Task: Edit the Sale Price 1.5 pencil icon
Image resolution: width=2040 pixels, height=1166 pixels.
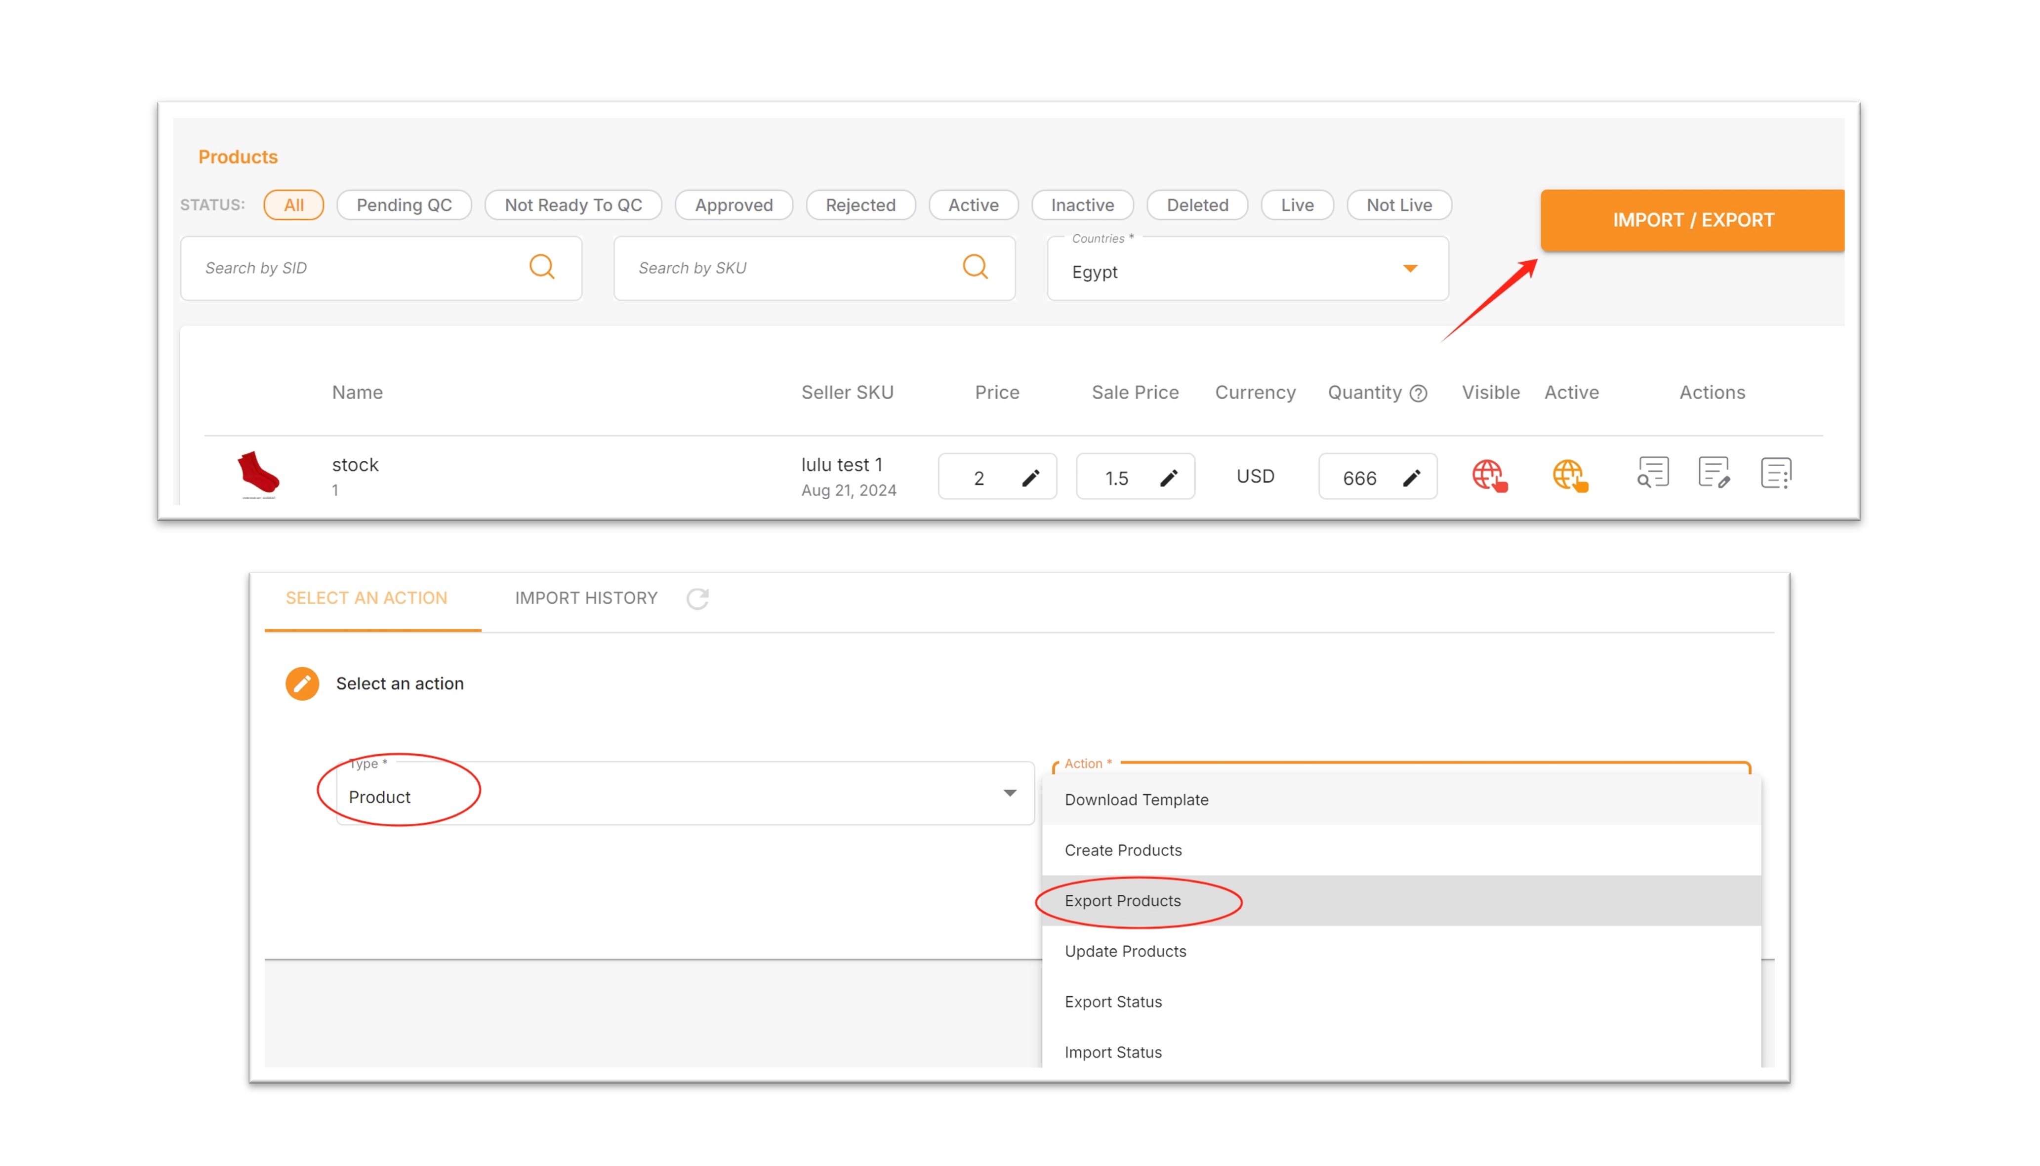Action: [1169, 478]
